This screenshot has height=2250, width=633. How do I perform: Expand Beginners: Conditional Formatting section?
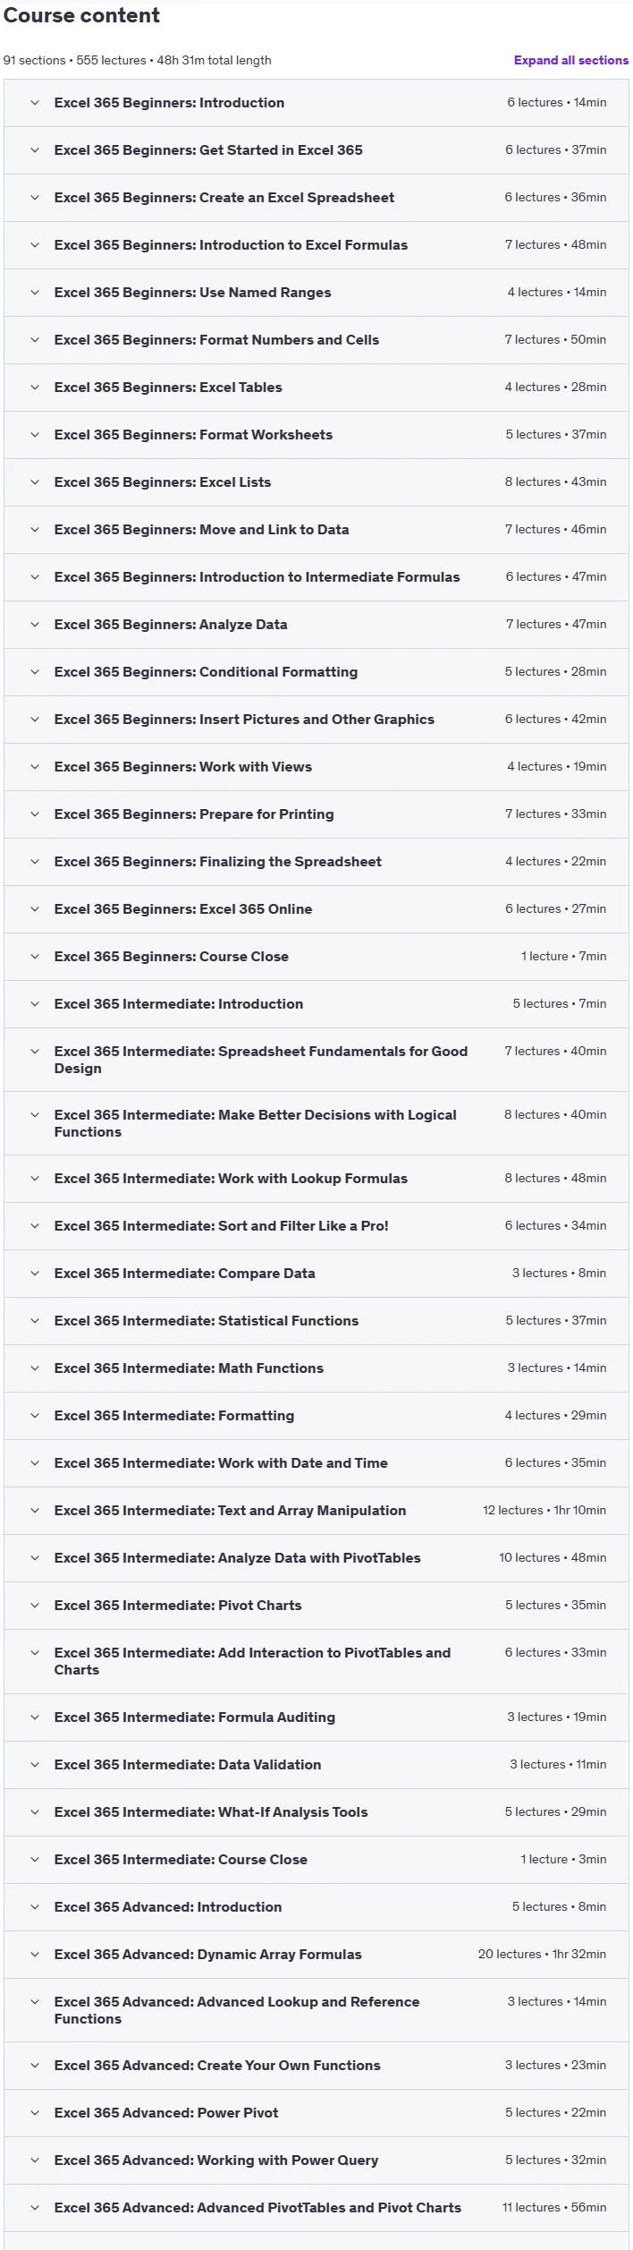(316, 672)
